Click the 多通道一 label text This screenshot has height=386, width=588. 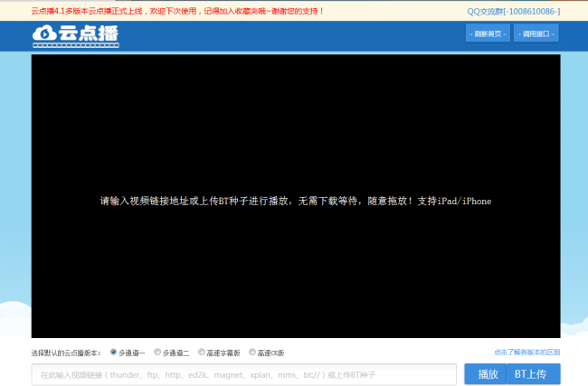click(x=132, y=353)
